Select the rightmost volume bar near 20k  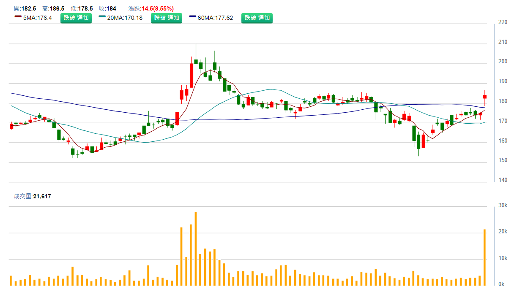point(484,257)
